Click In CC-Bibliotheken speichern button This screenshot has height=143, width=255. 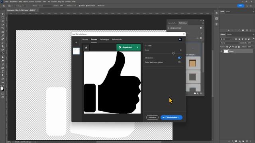click(171, 118)
